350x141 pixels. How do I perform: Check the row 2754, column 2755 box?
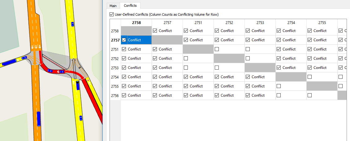pyautogui.click(x=310, y=77)
